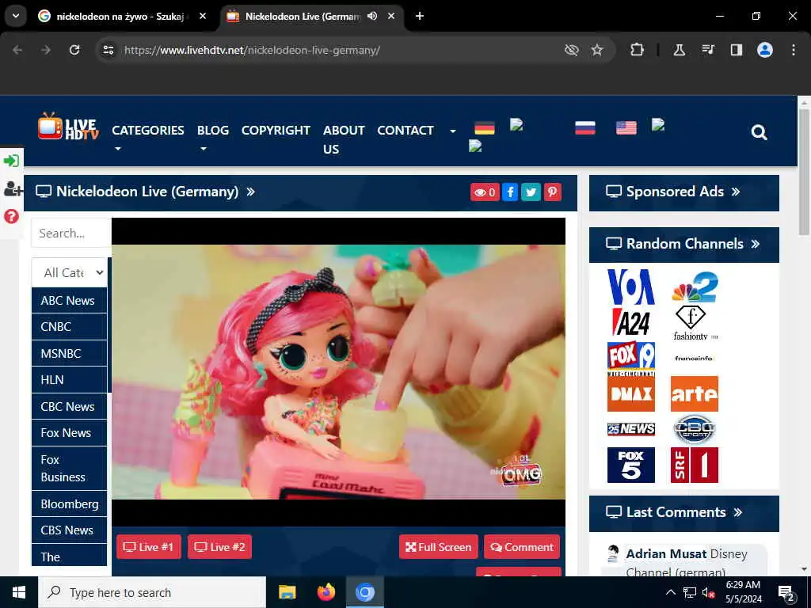Share on Pinterest icon
This screenshot has width=811, height=608.
(552, 192)
